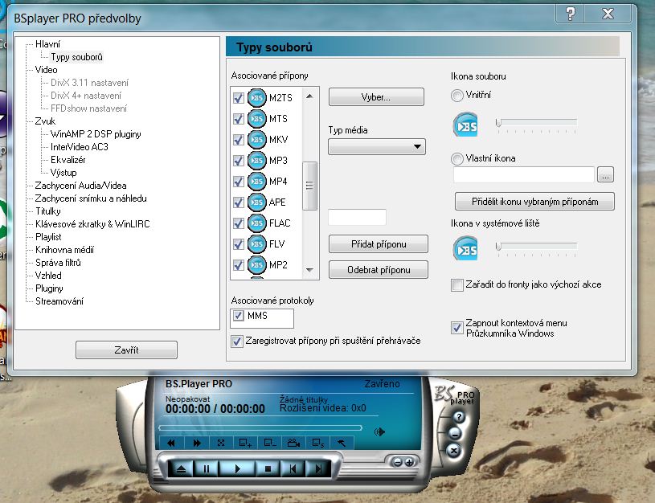
Task: Click the Přidat příponu button
Action: click(378, 244)
